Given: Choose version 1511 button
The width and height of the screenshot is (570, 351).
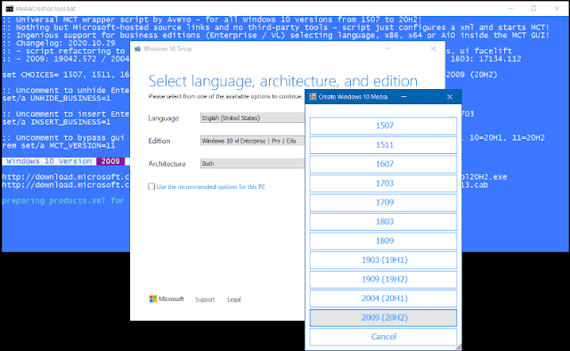Looking at the screenshot, I should click(x=383, y=145).
